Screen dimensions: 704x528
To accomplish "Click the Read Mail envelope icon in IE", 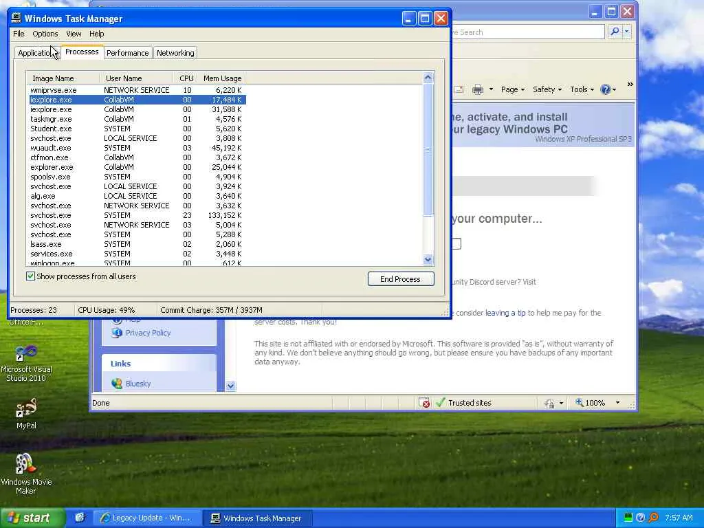I will click(x=459, y=89).
